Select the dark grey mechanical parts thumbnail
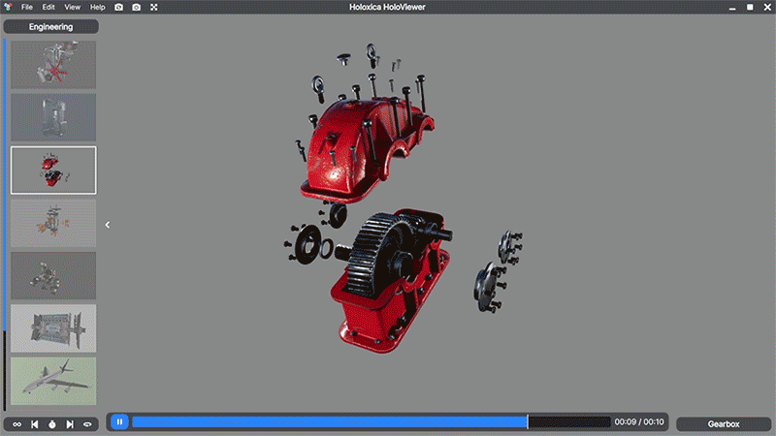The width and height of the screenshot is (776, 436). pos(53,276)
